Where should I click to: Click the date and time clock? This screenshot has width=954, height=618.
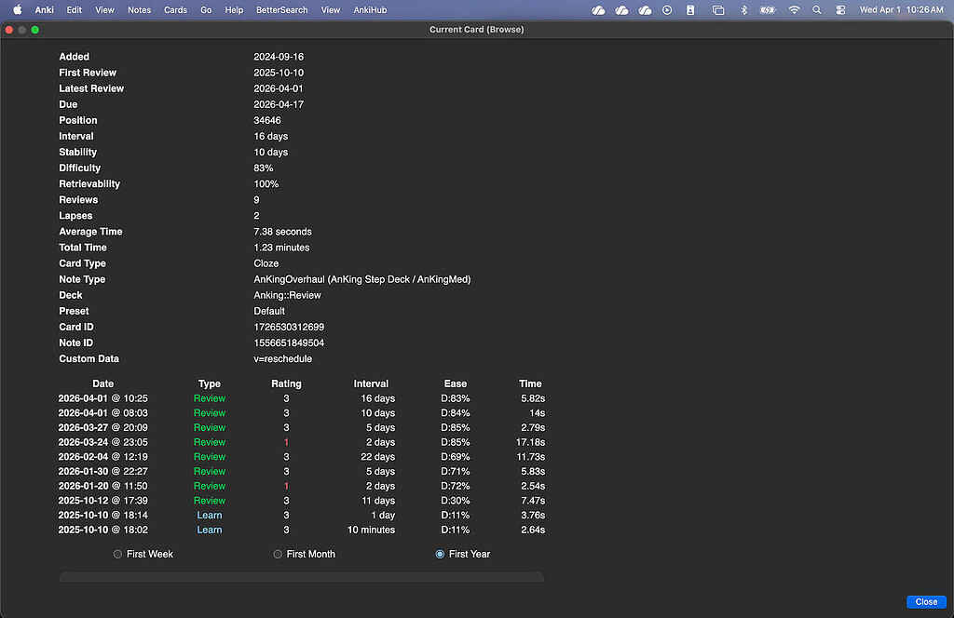(x=901, y=9)
